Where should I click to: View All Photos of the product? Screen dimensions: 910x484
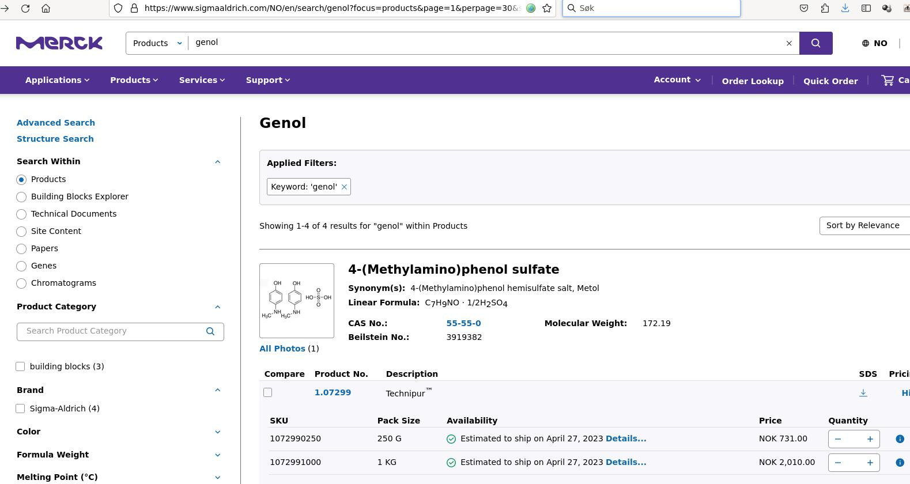pyautogui.click(x=282, y=349)
